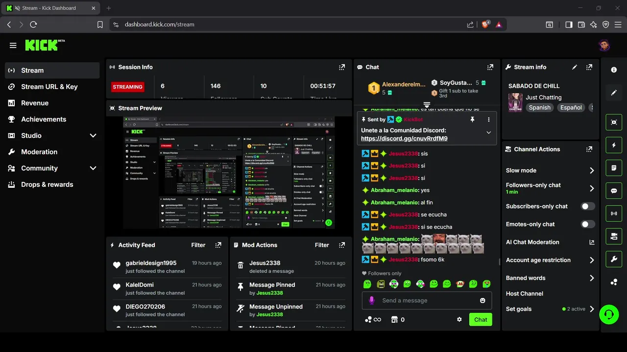Open Filter in Mod Actions
This screenshot has height=352, width=627.
[x=322, y=245]
